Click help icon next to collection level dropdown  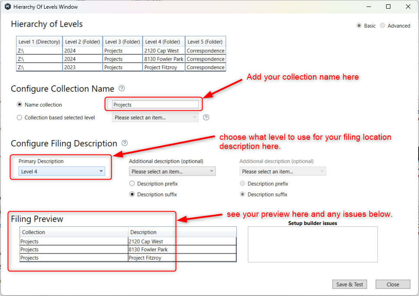click(206, 117)
